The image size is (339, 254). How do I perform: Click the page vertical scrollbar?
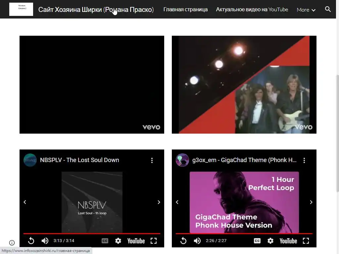click(x=337, y=134)
